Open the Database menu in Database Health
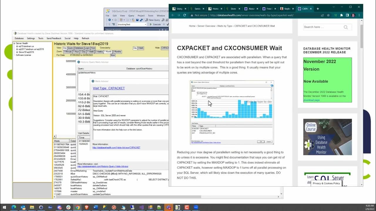Image resolution: width=376 pixels, height=211 pixels. [19, 38]
